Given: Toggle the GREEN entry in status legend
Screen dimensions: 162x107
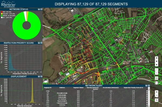Looking at the screenshot, I should [8, 16].
